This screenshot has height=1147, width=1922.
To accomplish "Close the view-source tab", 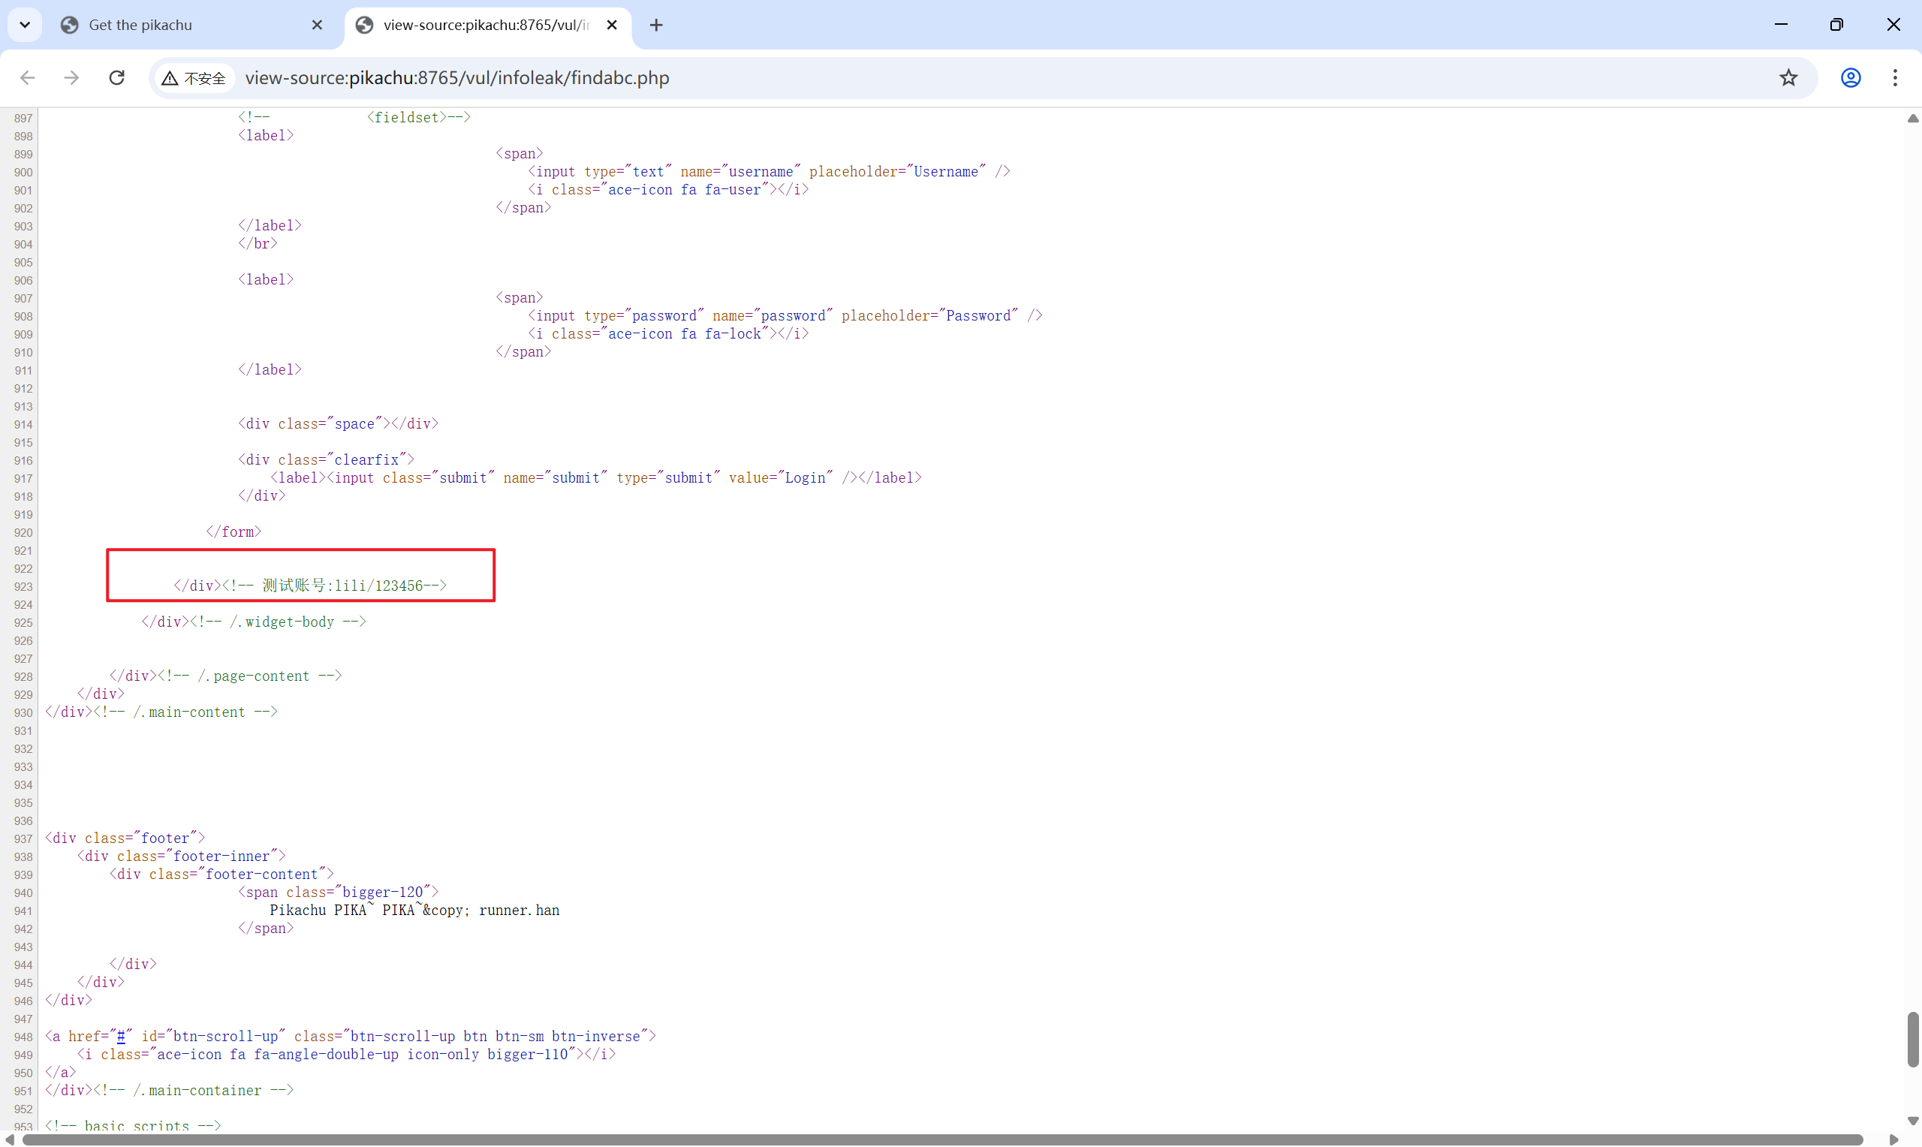I will [x=611, y=25].
